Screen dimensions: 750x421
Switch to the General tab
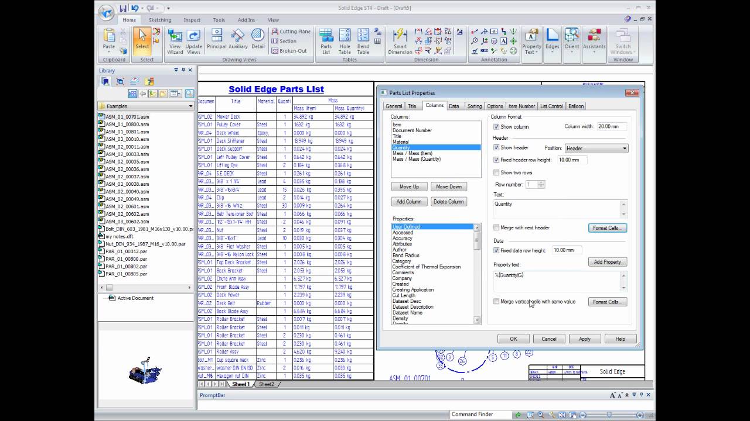click(394, 106)
